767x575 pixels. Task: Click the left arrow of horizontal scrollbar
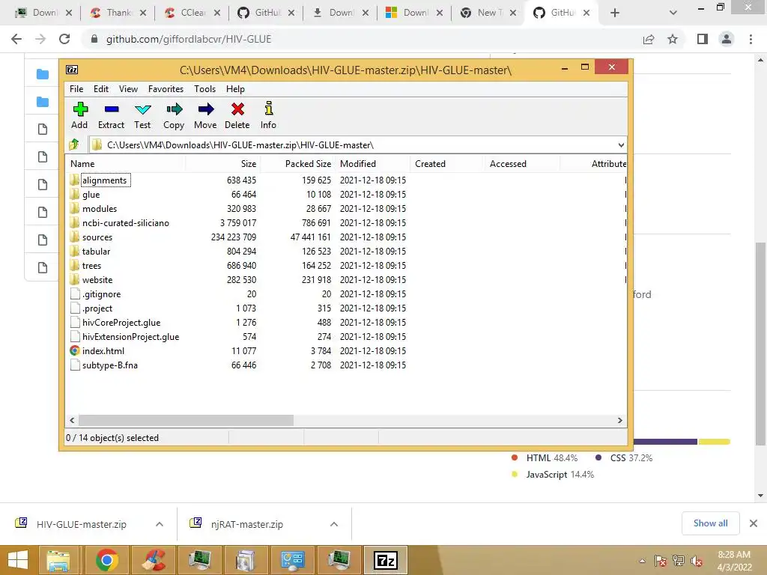[x=72, y=420]
